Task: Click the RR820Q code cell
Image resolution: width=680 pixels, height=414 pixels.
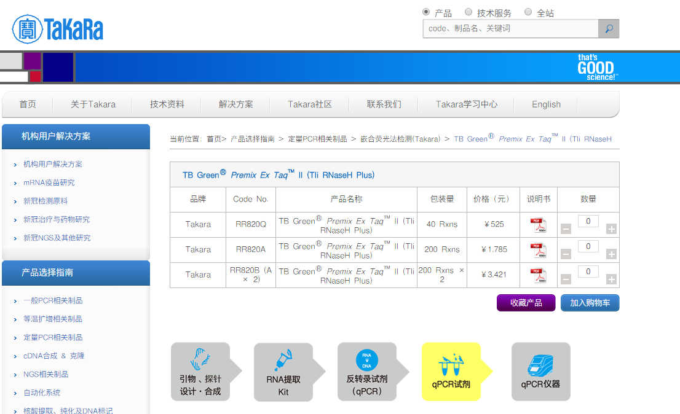Action: coord(251,224)
